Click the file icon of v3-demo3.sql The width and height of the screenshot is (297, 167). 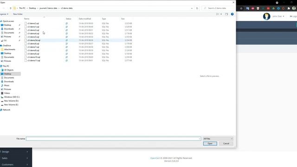pos(26,30)
